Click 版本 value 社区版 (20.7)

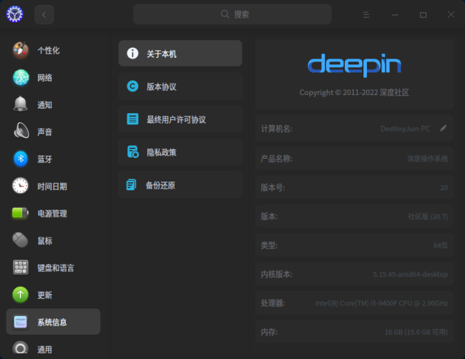pyautogui.click(x=428, y=217)
